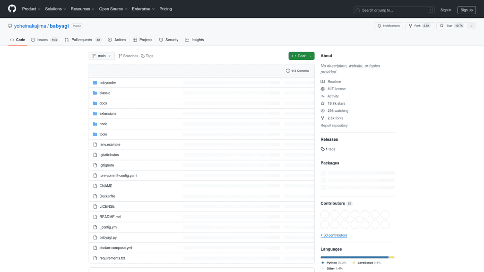Click the Sign up button
This screenshot has height=272, width=484.
tap(466, 10)
